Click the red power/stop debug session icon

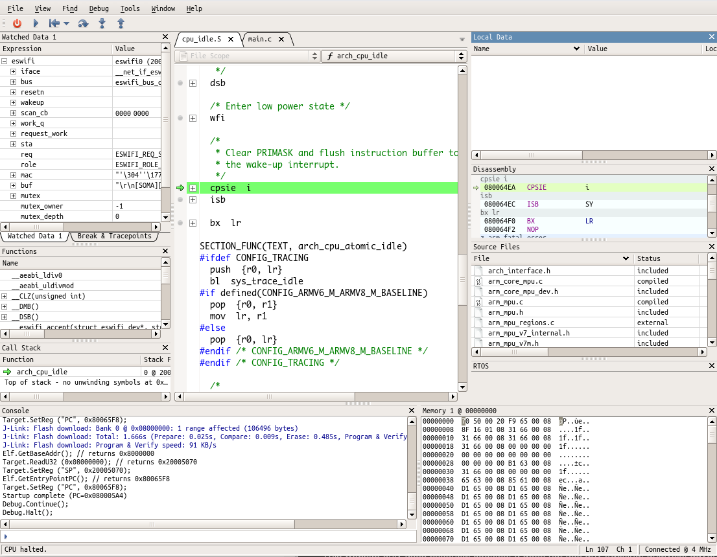tap(17, 23)
